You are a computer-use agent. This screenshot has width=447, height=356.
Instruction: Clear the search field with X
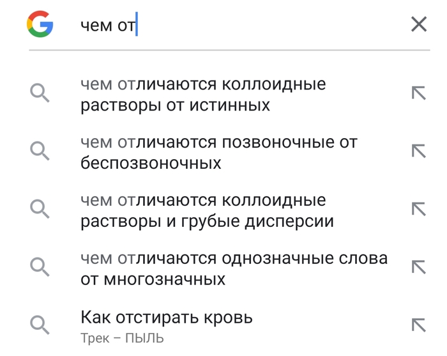pos(418,25)
